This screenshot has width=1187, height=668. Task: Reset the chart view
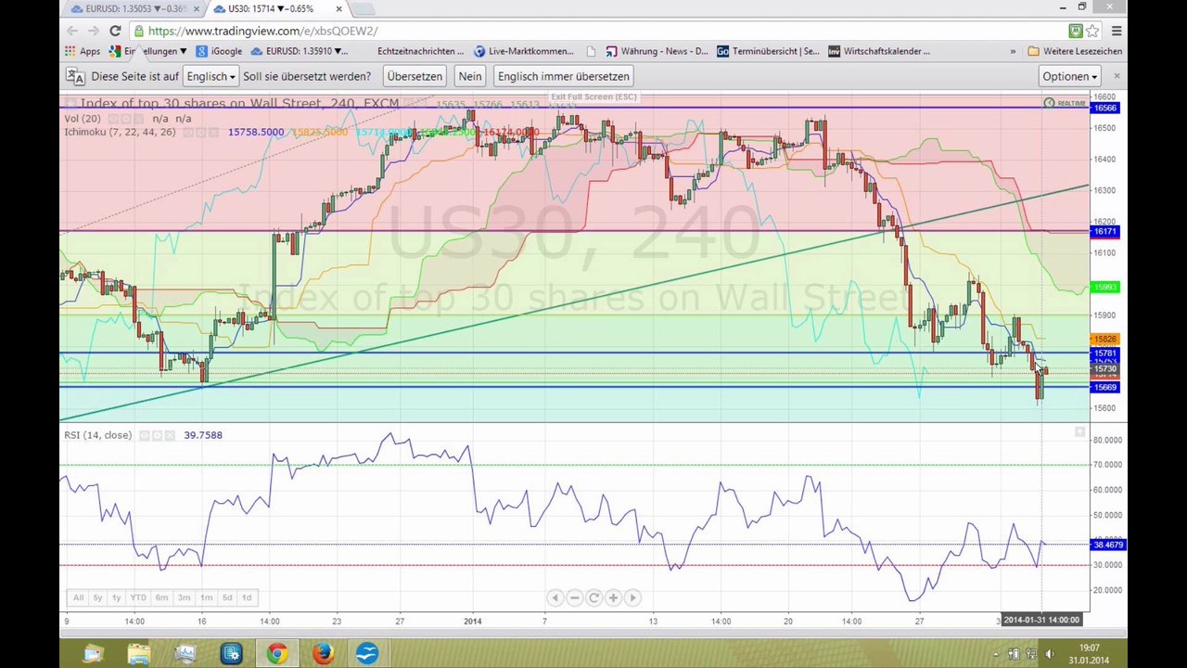pos(593,597)
